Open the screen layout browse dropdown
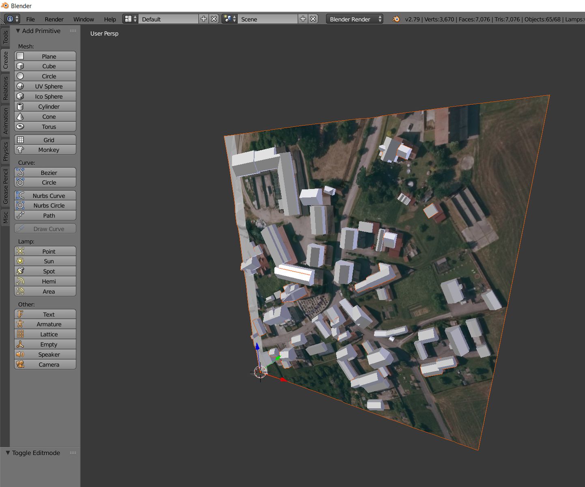This screenshot has width=585, height=487. [130, 19]
